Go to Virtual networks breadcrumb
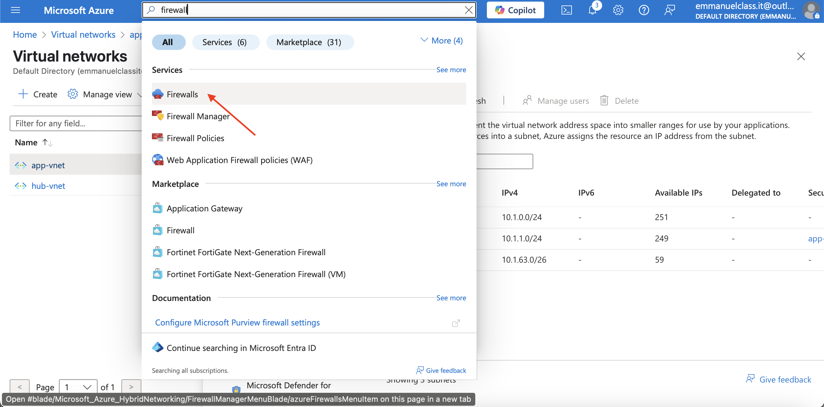The image size is (824, 407). coord(83,34)
